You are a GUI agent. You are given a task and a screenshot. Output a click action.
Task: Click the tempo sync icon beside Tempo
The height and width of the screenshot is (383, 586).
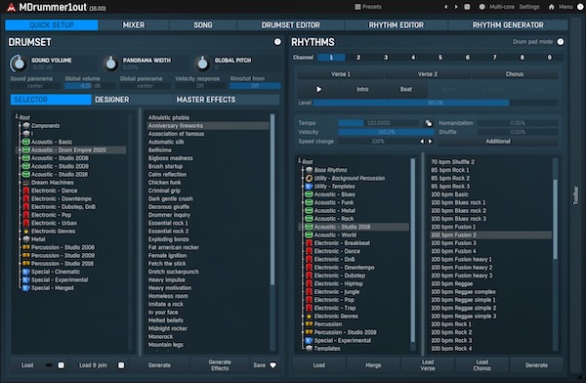[x=429, y=123]
